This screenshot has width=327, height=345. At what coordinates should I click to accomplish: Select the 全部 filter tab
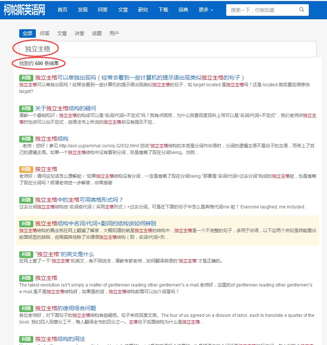[27, 33]
